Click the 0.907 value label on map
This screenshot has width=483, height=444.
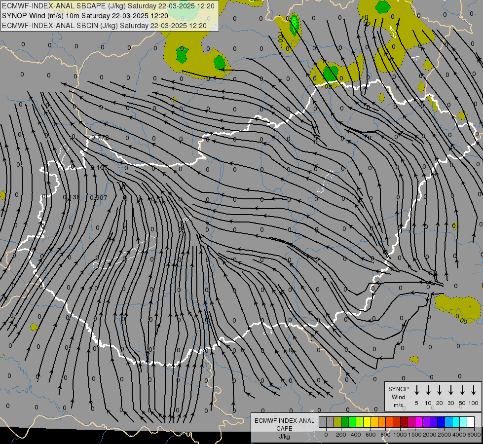[x=99, y=197]
